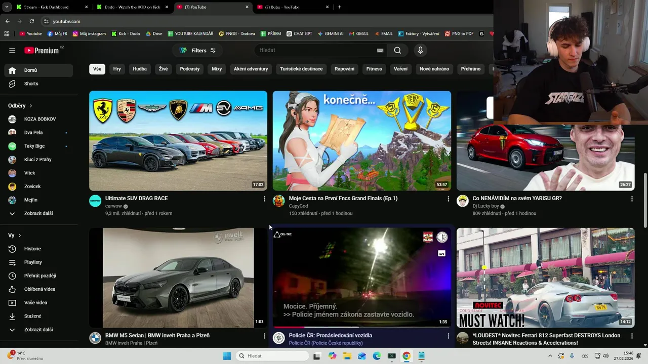This screenshot has width=648, height=364.
Task: Go to Domů home in sidebar
Action: pyautogui.click(x=38, y=70)
